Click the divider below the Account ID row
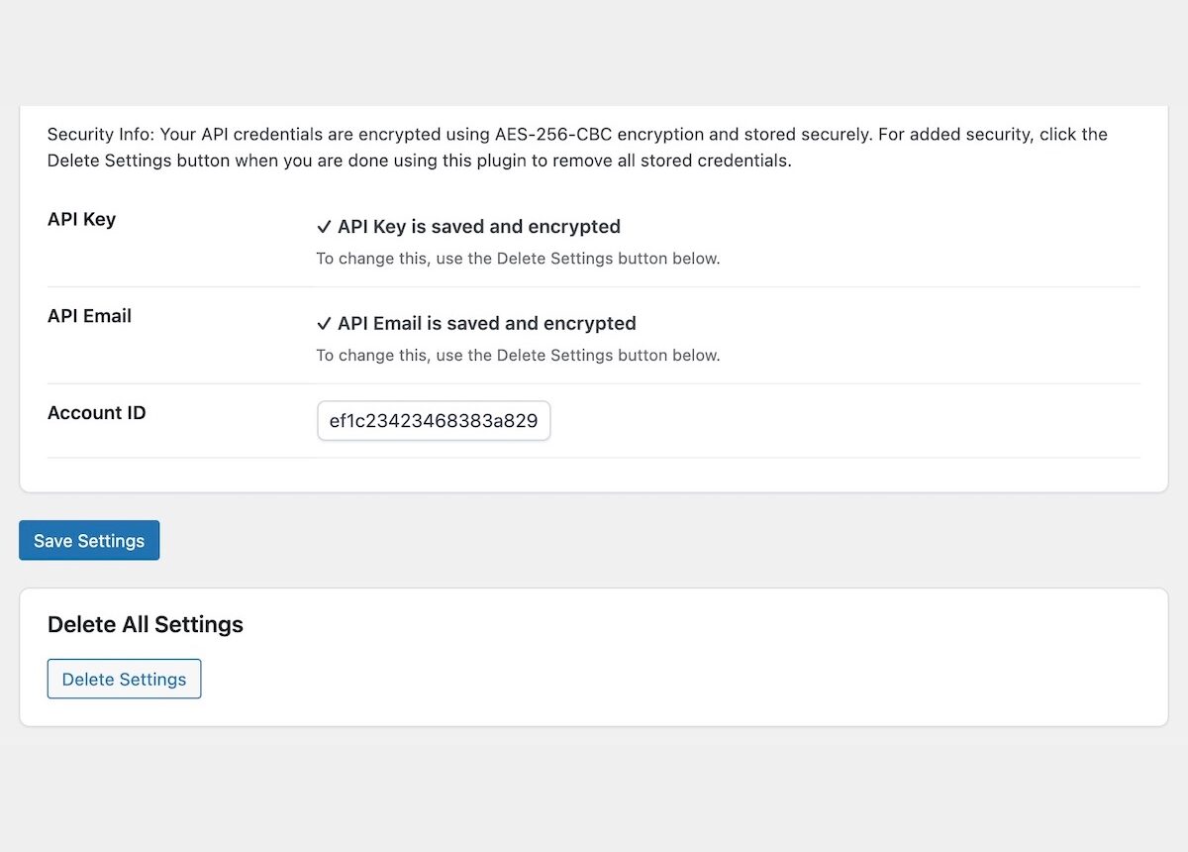 click(x=594, y=459)
